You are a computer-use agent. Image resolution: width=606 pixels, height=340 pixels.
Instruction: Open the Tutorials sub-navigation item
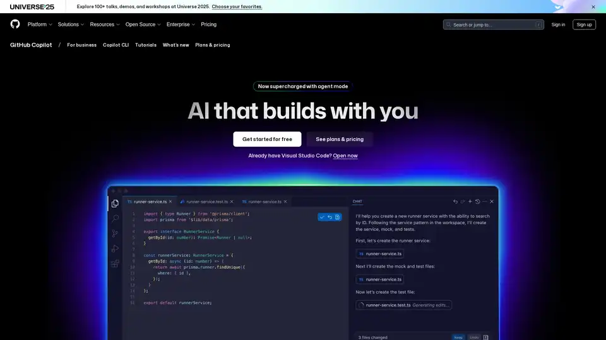[146, 45]
